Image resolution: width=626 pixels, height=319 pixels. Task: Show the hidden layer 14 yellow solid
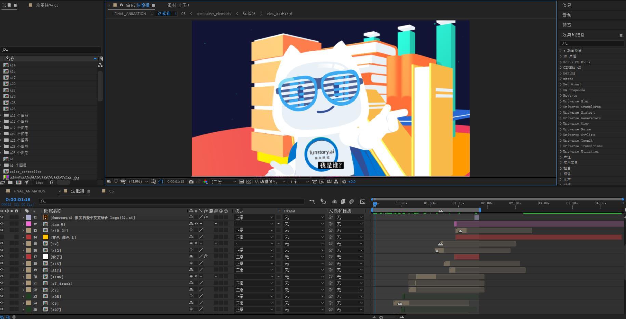(2, 237)
